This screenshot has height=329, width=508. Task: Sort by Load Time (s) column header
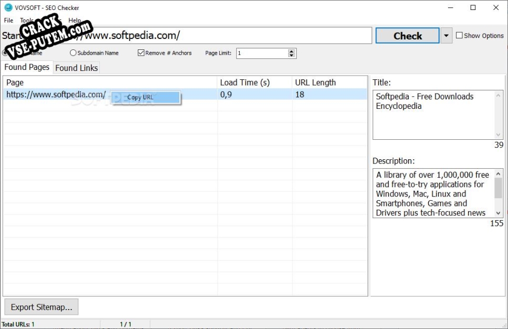coord(255,83)
